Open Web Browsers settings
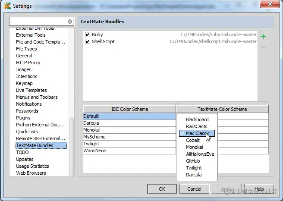283x201 pixels. 31,173
